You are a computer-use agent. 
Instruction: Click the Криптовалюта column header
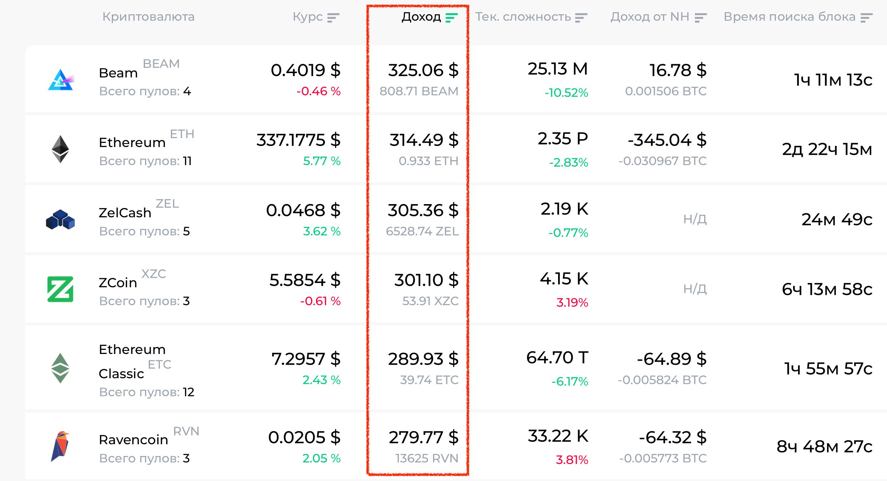148,17
